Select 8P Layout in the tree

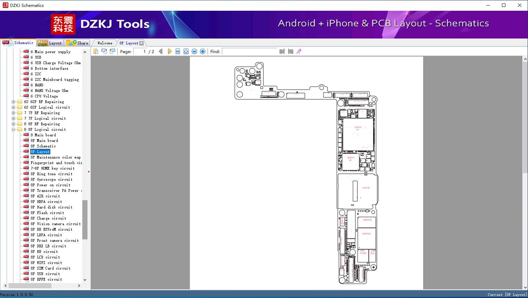(x=40, y=152)
